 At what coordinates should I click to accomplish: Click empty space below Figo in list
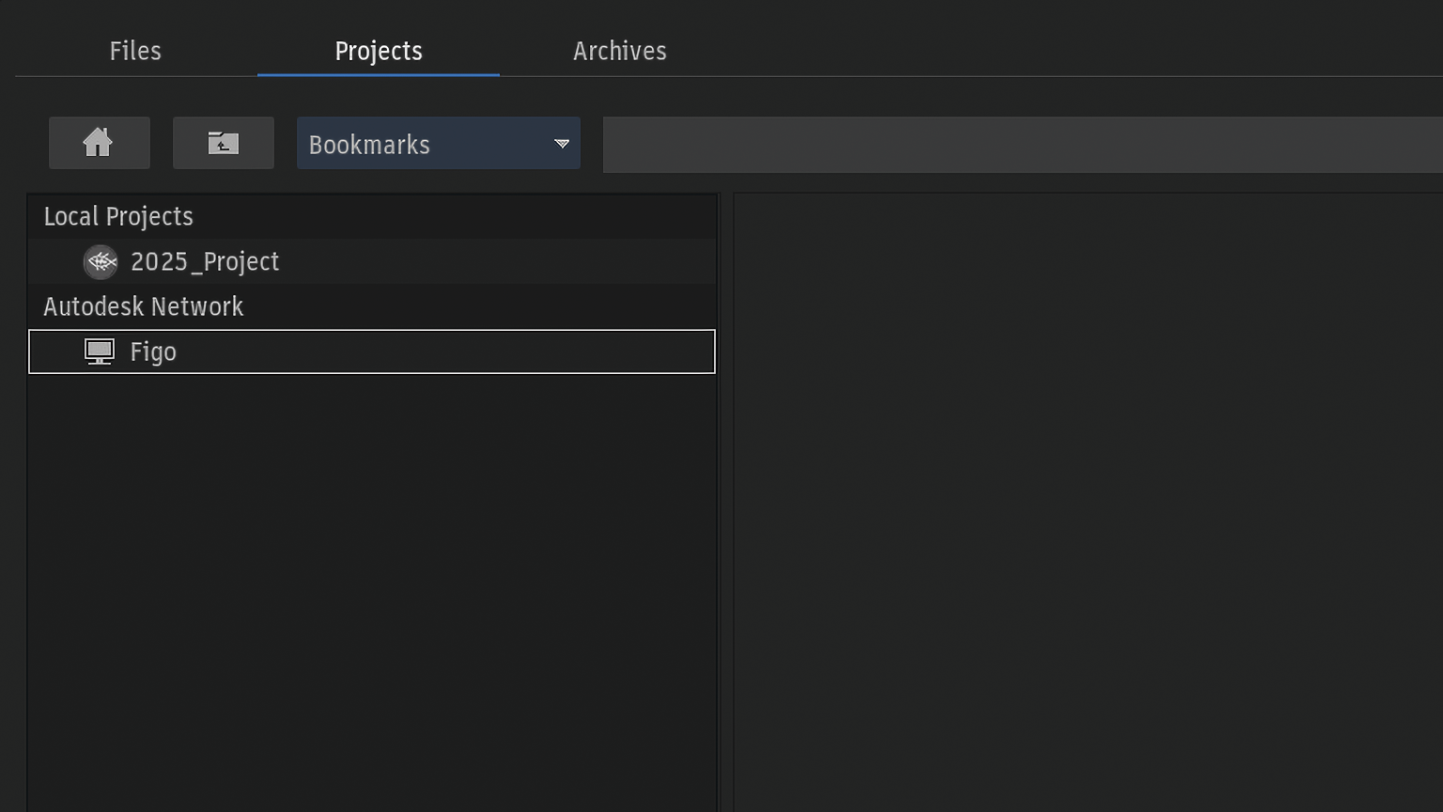372,583
